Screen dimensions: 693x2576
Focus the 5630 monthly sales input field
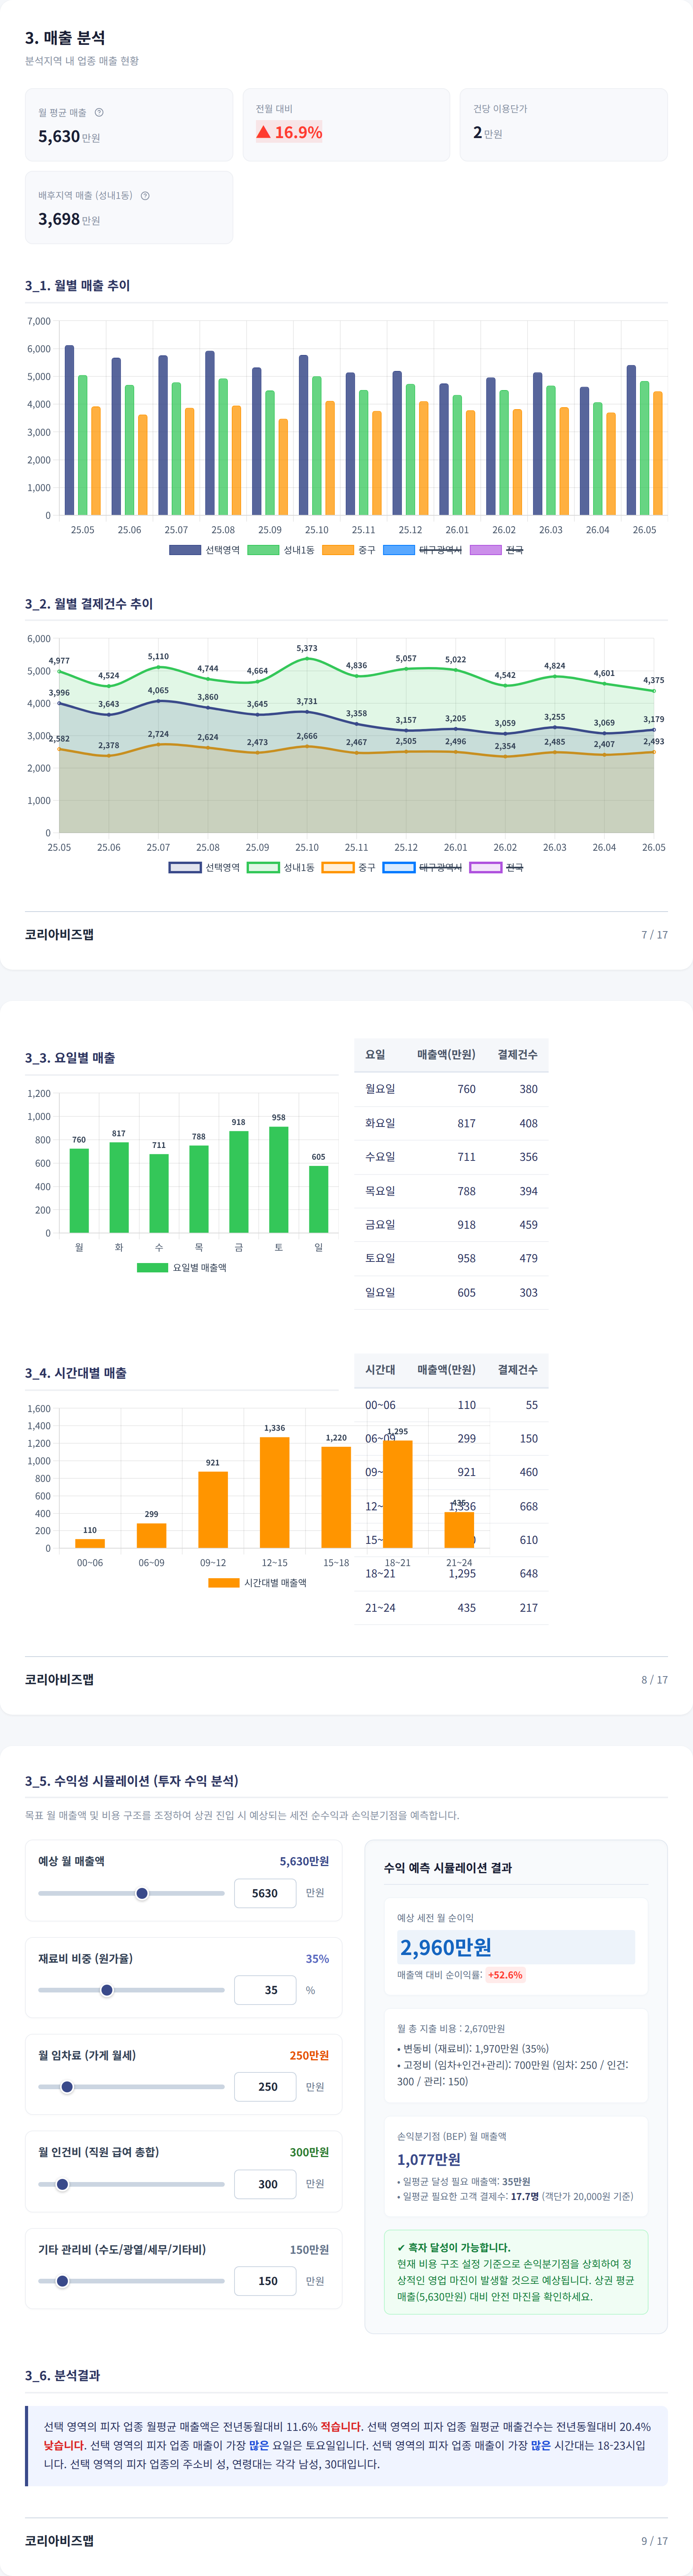(265, 1893)
